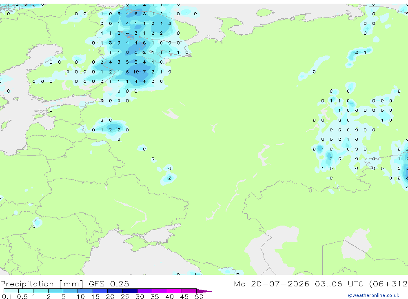
Task: Click the '10' precipitation value on the map
Action: [x=136, y=71]
